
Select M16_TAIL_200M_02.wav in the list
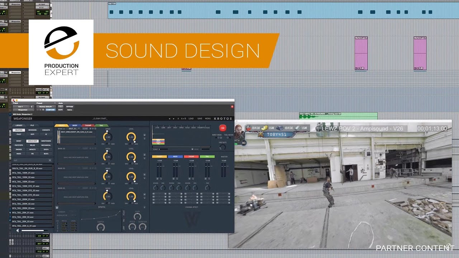tap(32, 204)
